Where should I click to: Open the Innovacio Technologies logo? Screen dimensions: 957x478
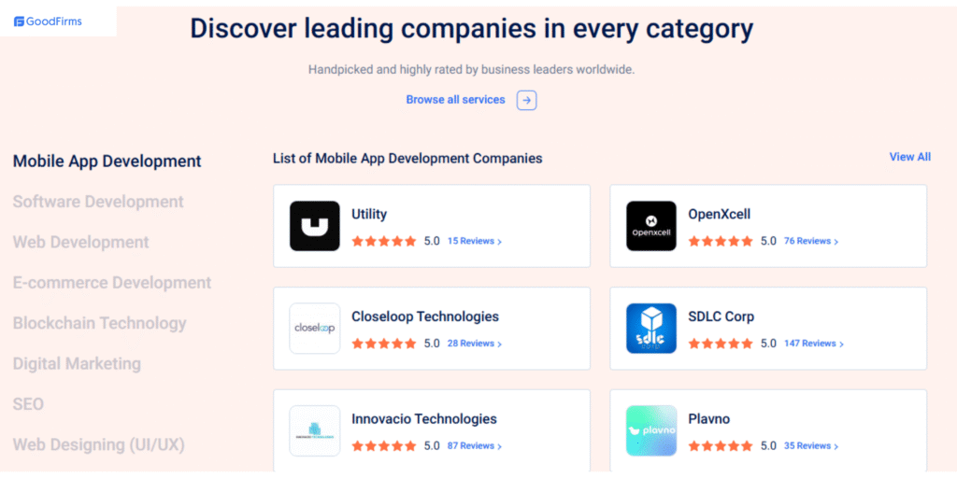pyautogui.click(x=315, y=430)
